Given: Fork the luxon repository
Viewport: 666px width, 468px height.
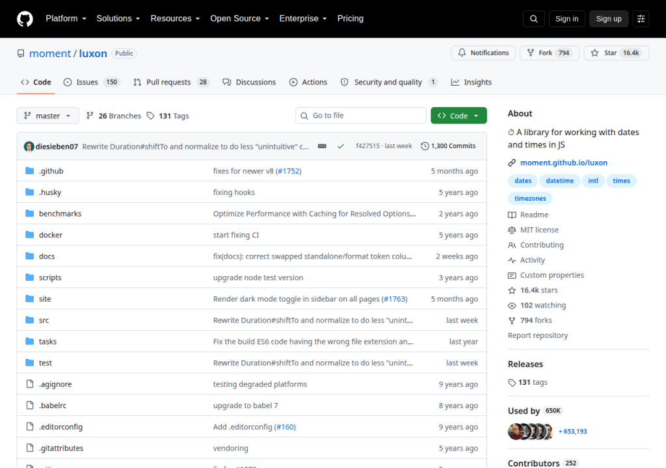Looking at the screenshot, I should pos(550,53).
